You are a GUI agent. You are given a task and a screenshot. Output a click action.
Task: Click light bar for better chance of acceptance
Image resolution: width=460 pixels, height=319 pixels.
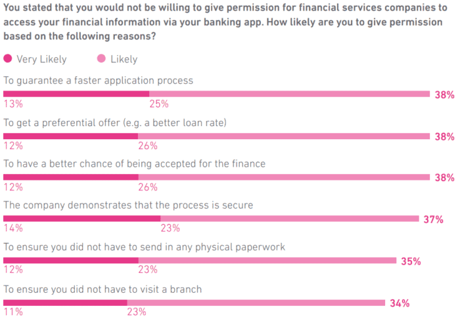[x=284, y=177]
